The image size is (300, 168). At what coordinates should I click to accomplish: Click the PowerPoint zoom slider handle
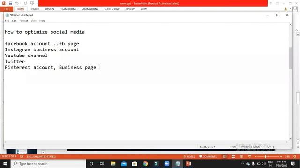266,157
